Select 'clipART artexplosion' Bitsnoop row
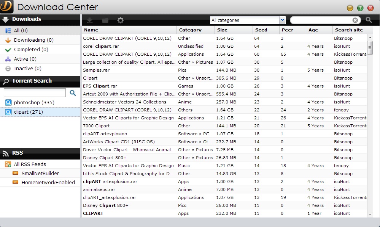Image resolution: width=380 pixels, height=227 pixels. 224,134
